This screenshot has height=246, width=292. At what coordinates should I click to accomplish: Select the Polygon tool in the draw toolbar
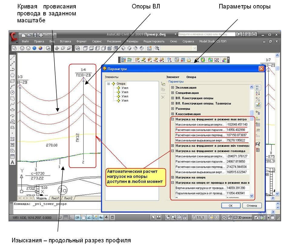(12, 75)
